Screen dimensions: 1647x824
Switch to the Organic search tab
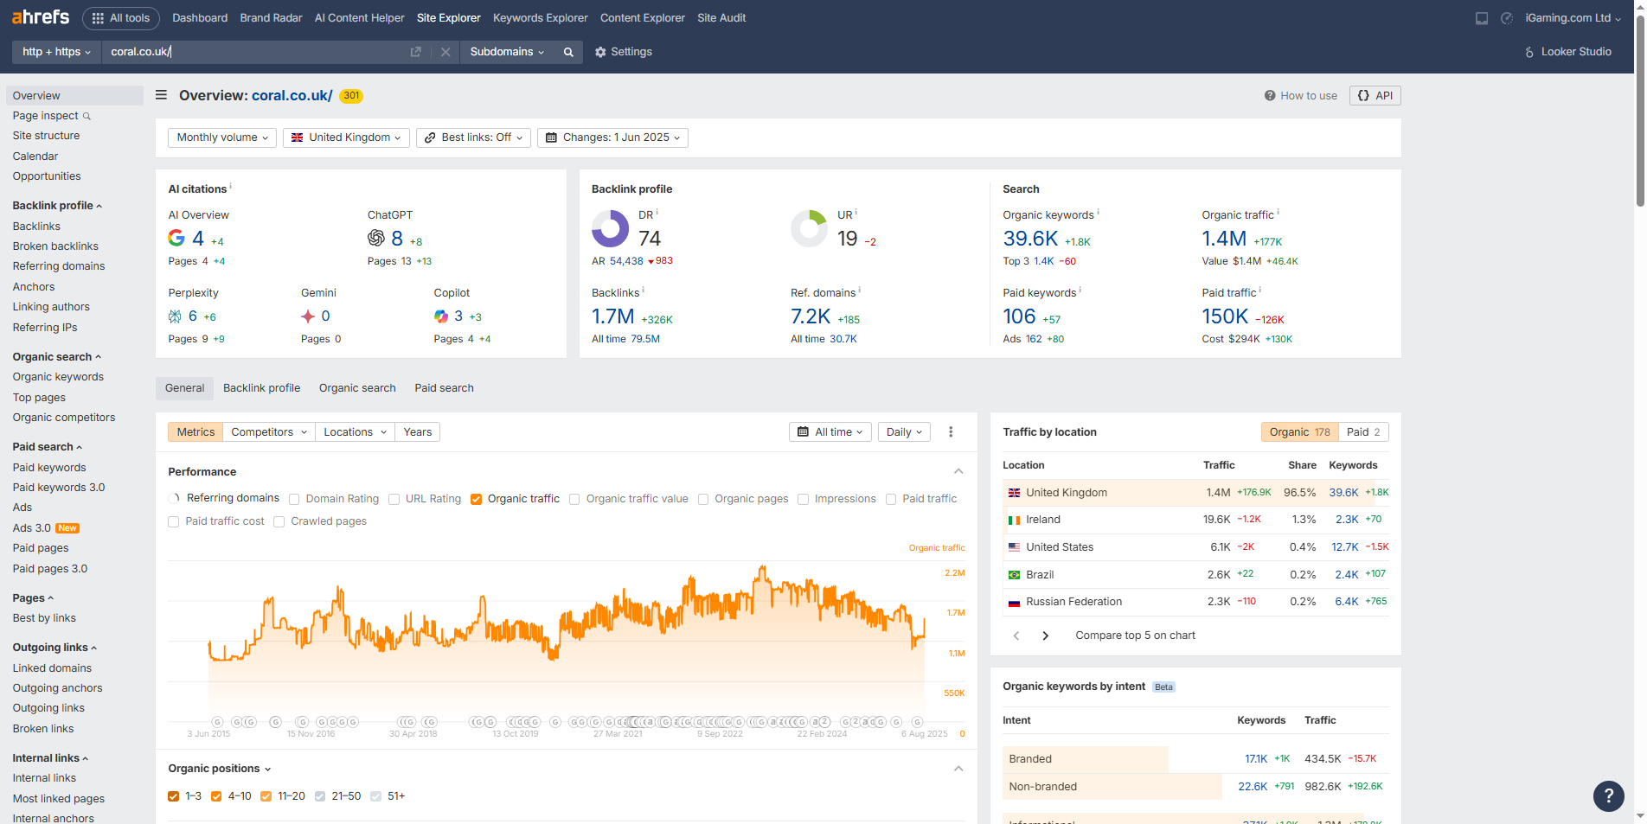[x=357, y=388]
